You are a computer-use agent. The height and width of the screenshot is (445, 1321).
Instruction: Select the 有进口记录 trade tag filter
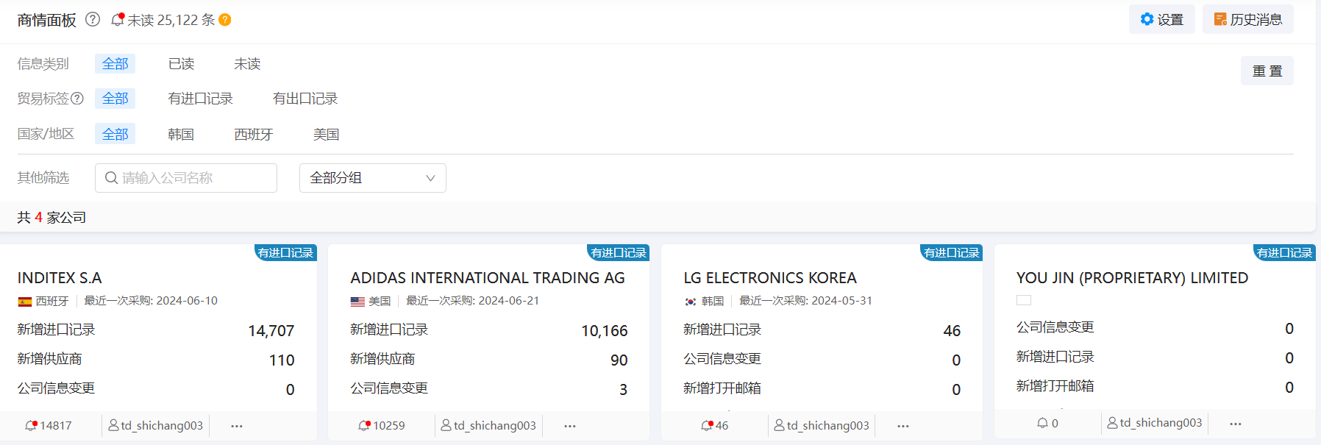(x=200, y=99)
